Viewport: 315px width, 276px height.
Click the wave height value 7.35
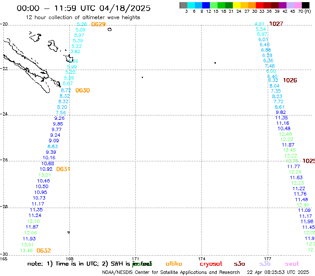[276, 91]
